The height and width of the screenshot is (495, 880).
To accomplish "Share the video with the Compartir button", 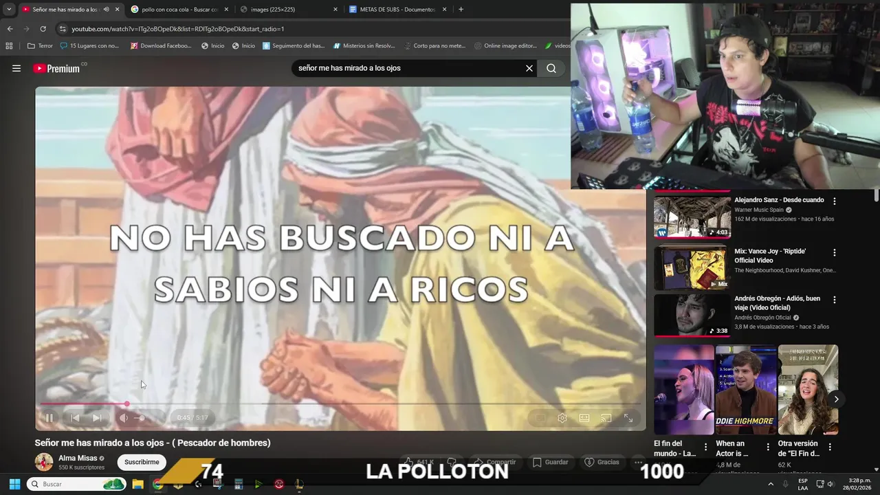I will tap(494, 462).
